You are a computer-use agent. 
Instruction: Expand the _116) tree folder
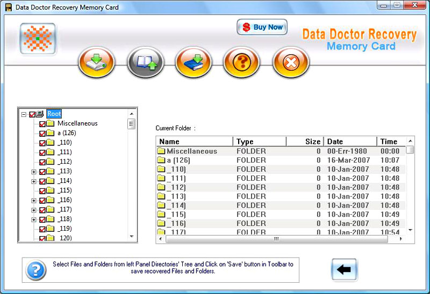coord(33,201)
